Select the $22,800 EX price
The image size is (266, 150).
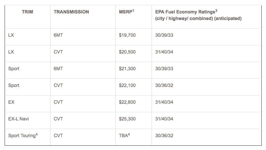(127, 102)
